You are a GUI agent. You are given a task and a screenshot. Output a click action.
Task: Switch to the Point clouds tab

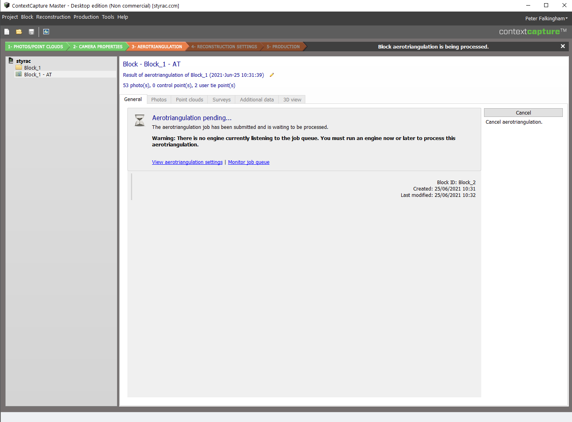pyautogui.click(x=189, y=100)
